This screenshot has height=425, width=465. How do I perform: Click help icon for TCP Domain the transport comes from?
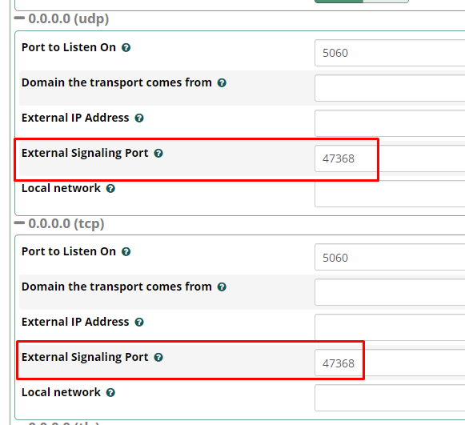coord(222,287)
